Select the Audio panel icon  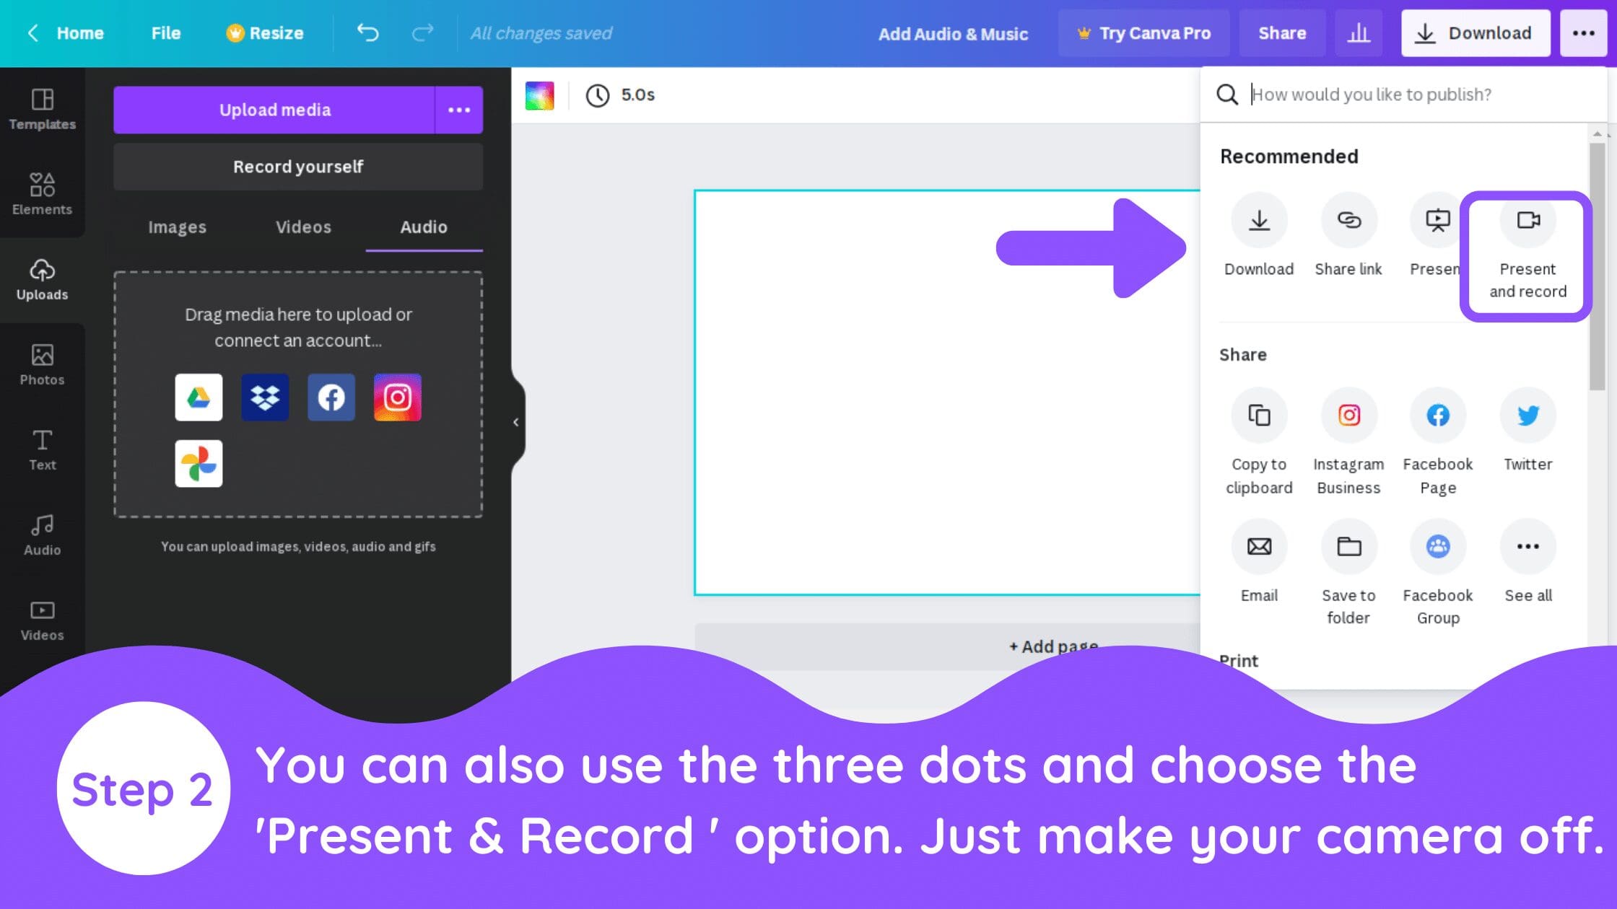point(41,532)
